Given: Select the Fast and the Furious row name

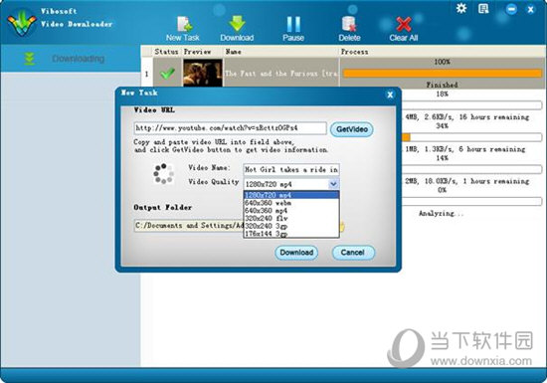Looking at the screenshot, I should [x=281, y=74].
